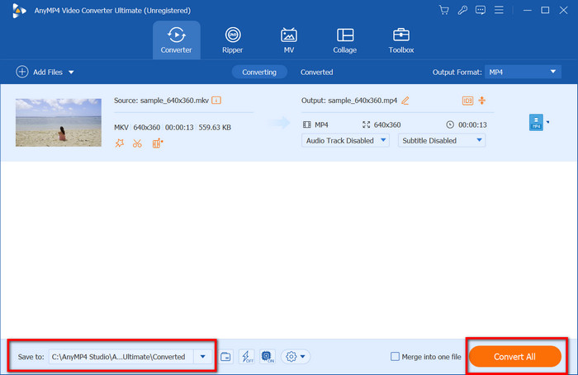Edit ID3 metadata icon
The height and width of the screenshot is (375, 578).
pos(467,101)
